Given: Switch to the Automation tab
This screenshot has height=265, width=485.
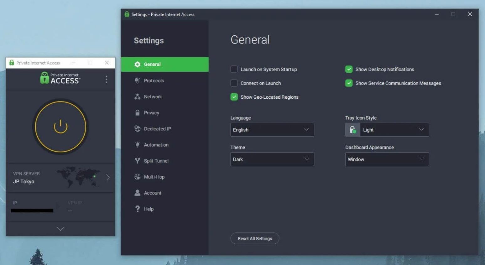Looking at the screenshot, I should 165,145.
